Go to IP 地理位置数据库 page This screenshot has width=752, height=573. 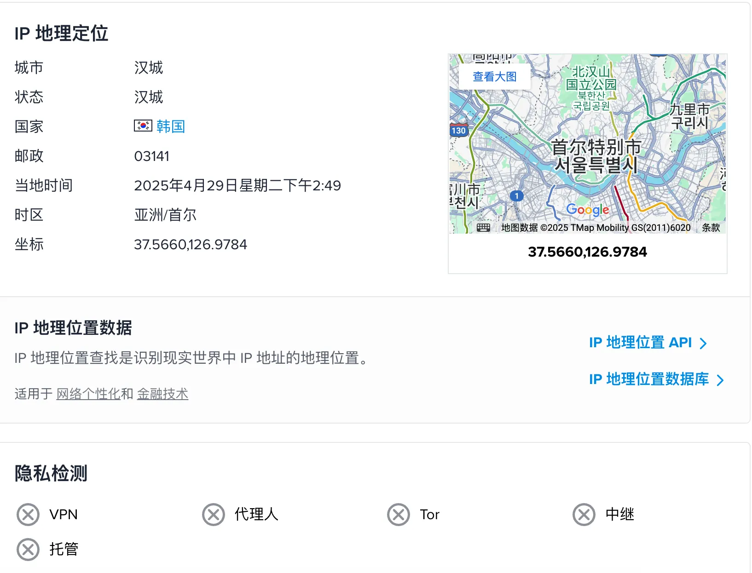[x=648, y=379]
